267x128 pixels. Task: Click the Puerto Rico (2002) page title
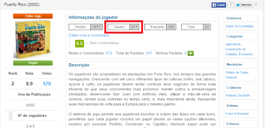pos(22,5)
